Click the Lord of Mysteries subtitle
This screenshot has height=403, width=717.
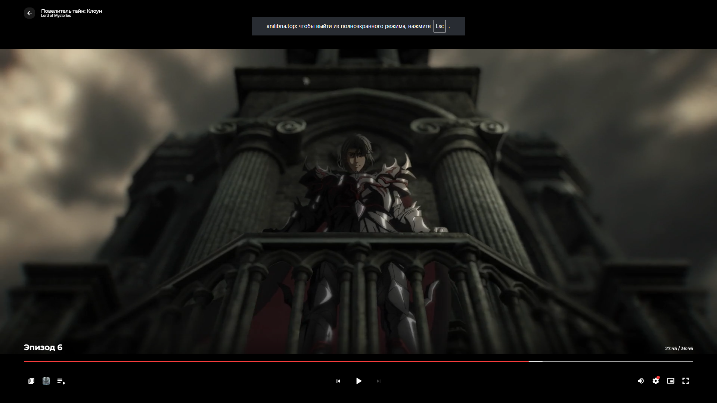(56, 16)
